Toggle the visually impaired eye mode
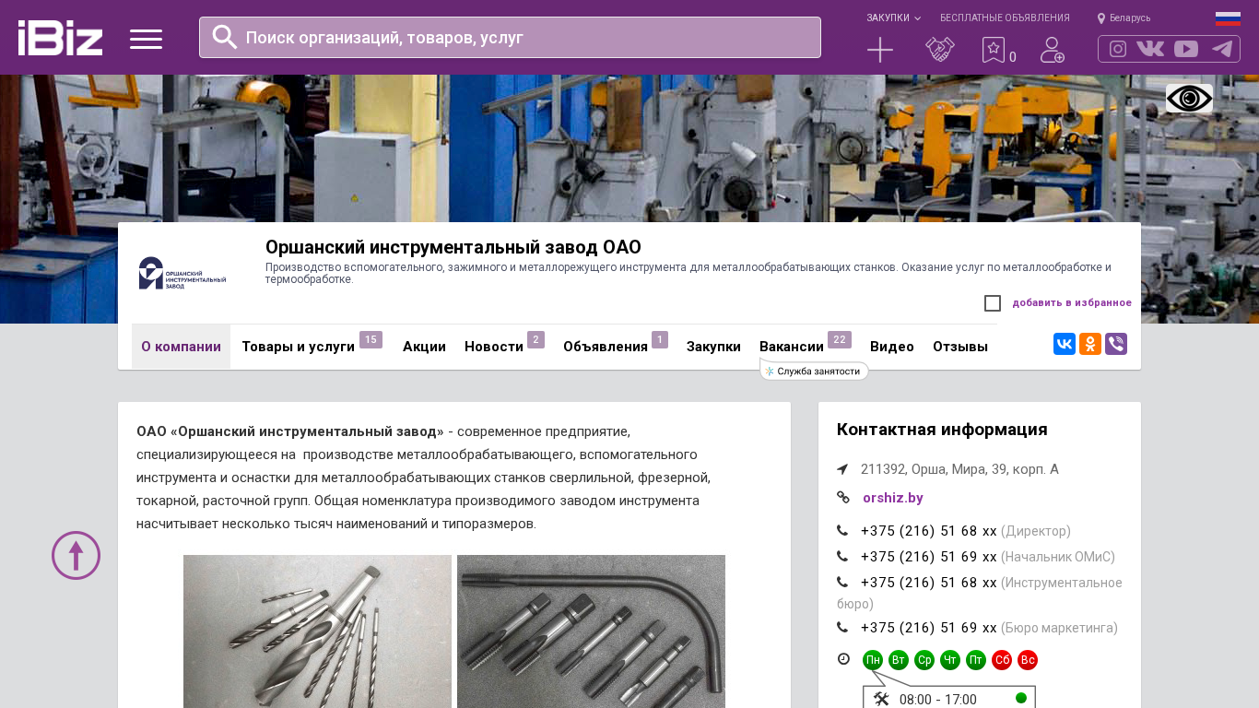Screen dimensions: 1259x708 [x=1189, y=99]
